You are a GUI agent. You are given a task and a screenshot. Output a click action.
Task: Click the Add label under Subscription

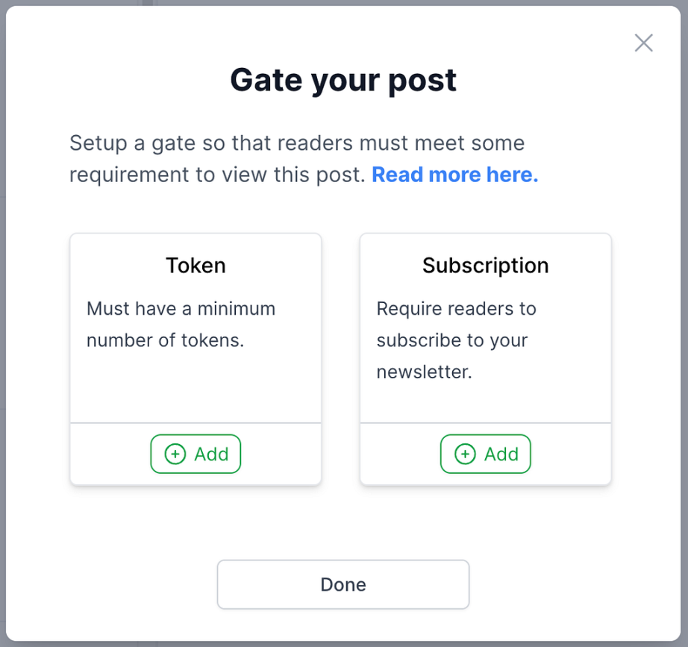coord(501,454)
